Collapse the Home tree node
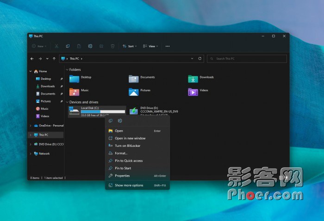Screen dimensions: 324x221 coord(31,71)
